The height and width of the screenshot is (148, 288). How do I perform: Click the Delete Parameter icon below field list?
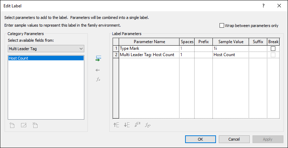click(x=35, y=125)
